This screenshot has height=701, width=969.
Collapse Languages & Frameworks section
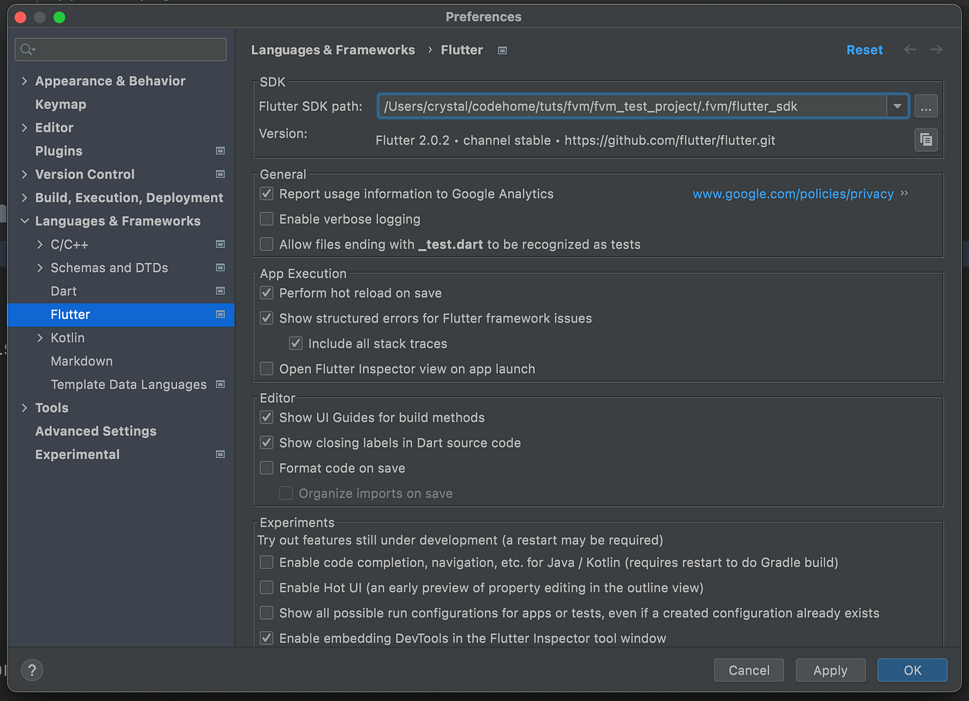(24, 221)
